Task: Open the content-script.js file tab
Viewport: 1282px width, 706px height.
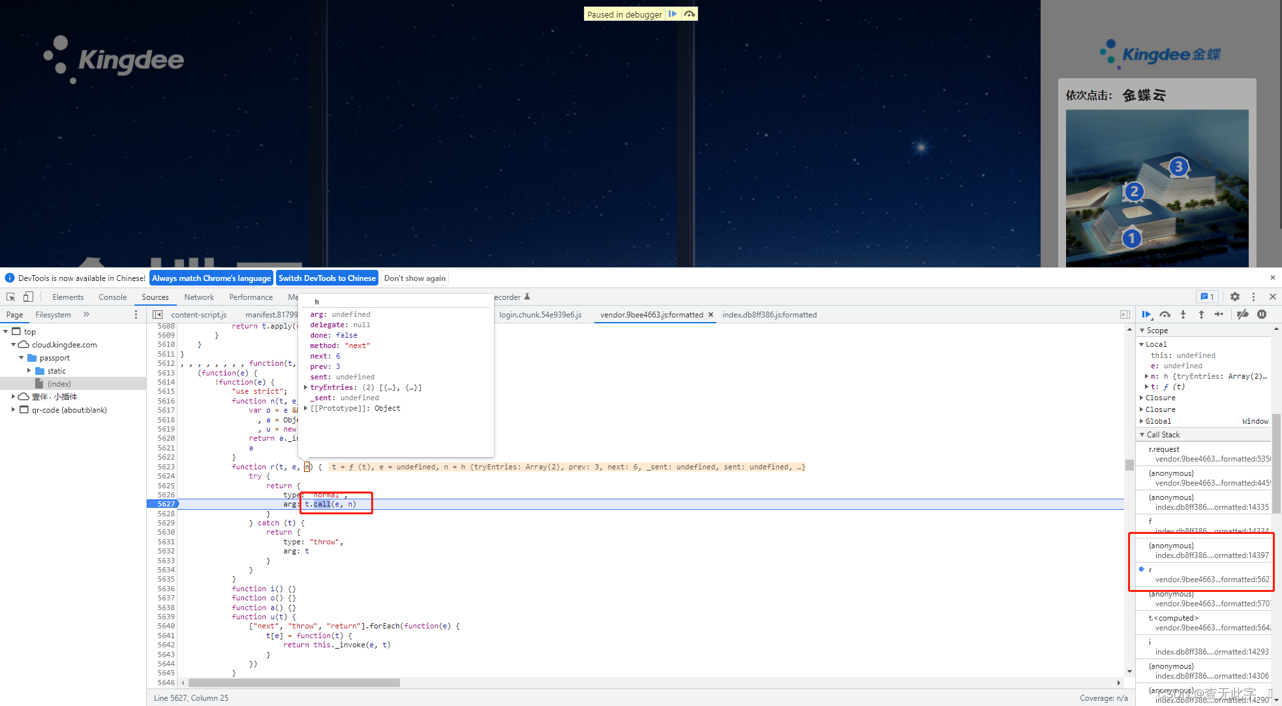Action: click(198, 314)
